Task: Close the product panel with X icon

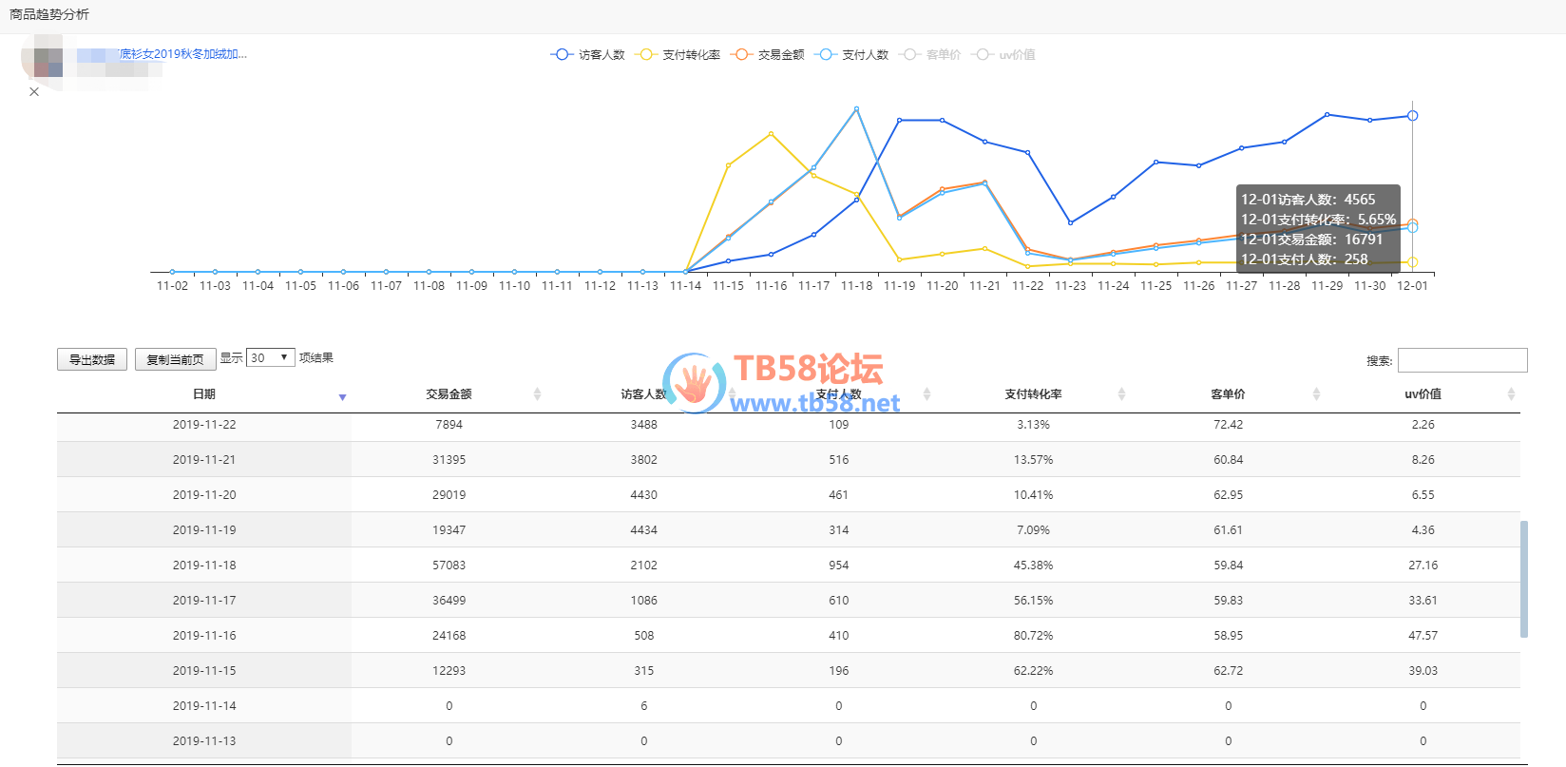Action: pos(34,92)
